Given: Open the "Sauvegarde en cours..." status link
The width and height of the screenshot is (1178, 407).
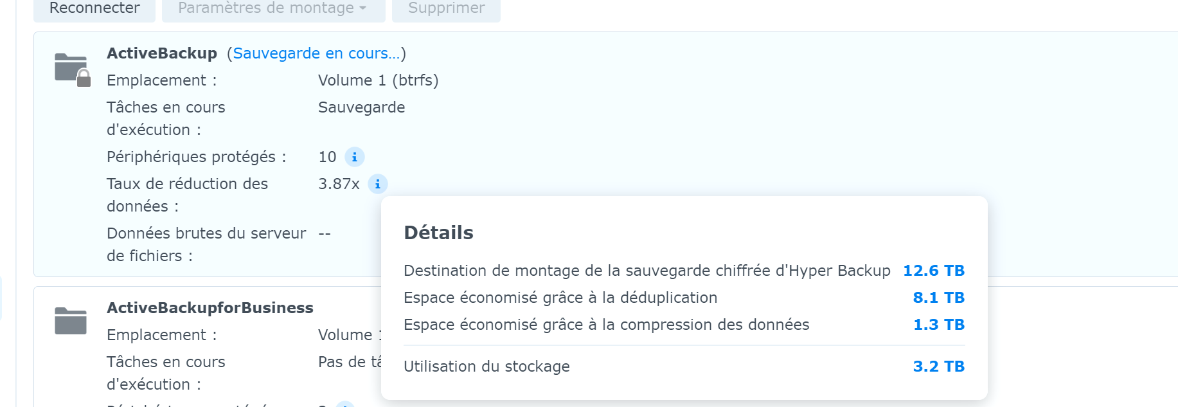Looking at the screenshot, I should tap(316, 53).
